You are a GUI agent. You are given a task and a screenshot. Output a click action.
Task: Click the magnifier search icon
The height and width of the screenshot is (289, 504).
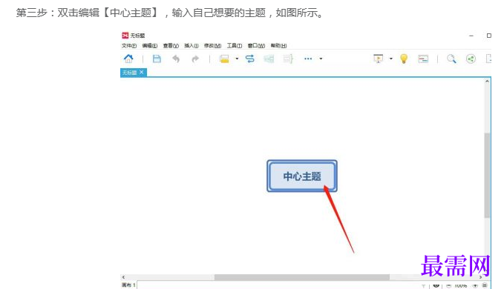(x=451, y=59)
